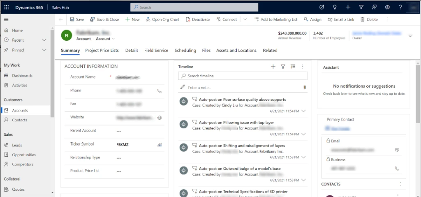
Task: Click the ticker symbol chart icon
Action: point(160,144)
